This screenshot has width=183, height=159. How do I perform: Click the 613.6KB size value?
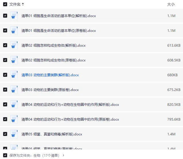click(x=174, y=46)
